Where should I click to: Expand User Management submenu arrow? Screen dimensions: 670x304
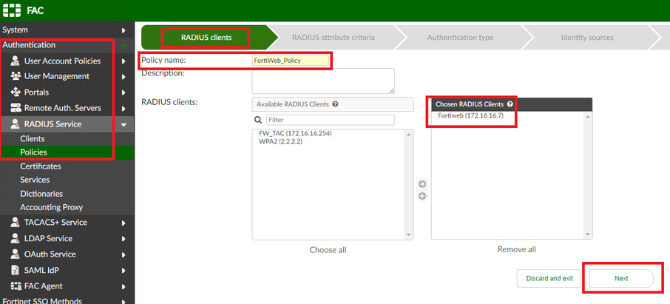coord(123,77)
